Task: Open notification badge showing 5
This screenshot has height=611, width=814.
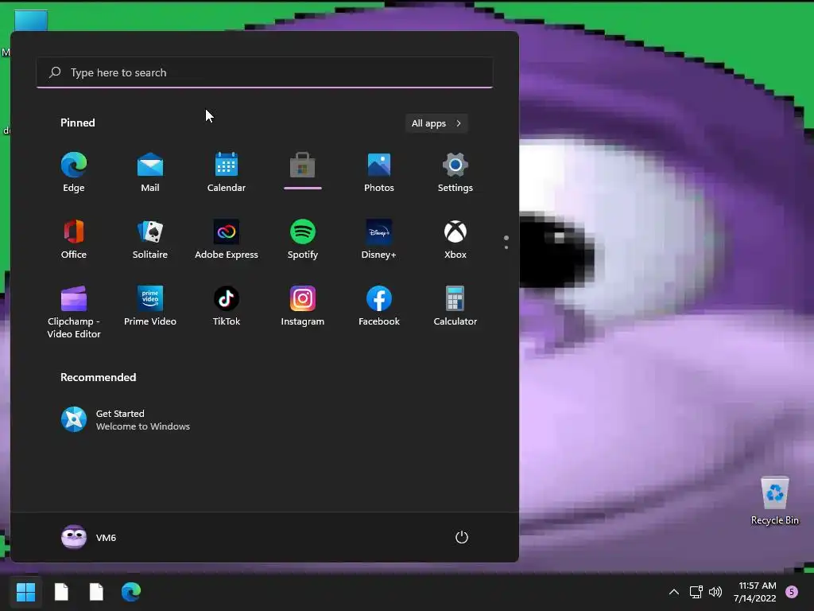Action: click(792, 592)
